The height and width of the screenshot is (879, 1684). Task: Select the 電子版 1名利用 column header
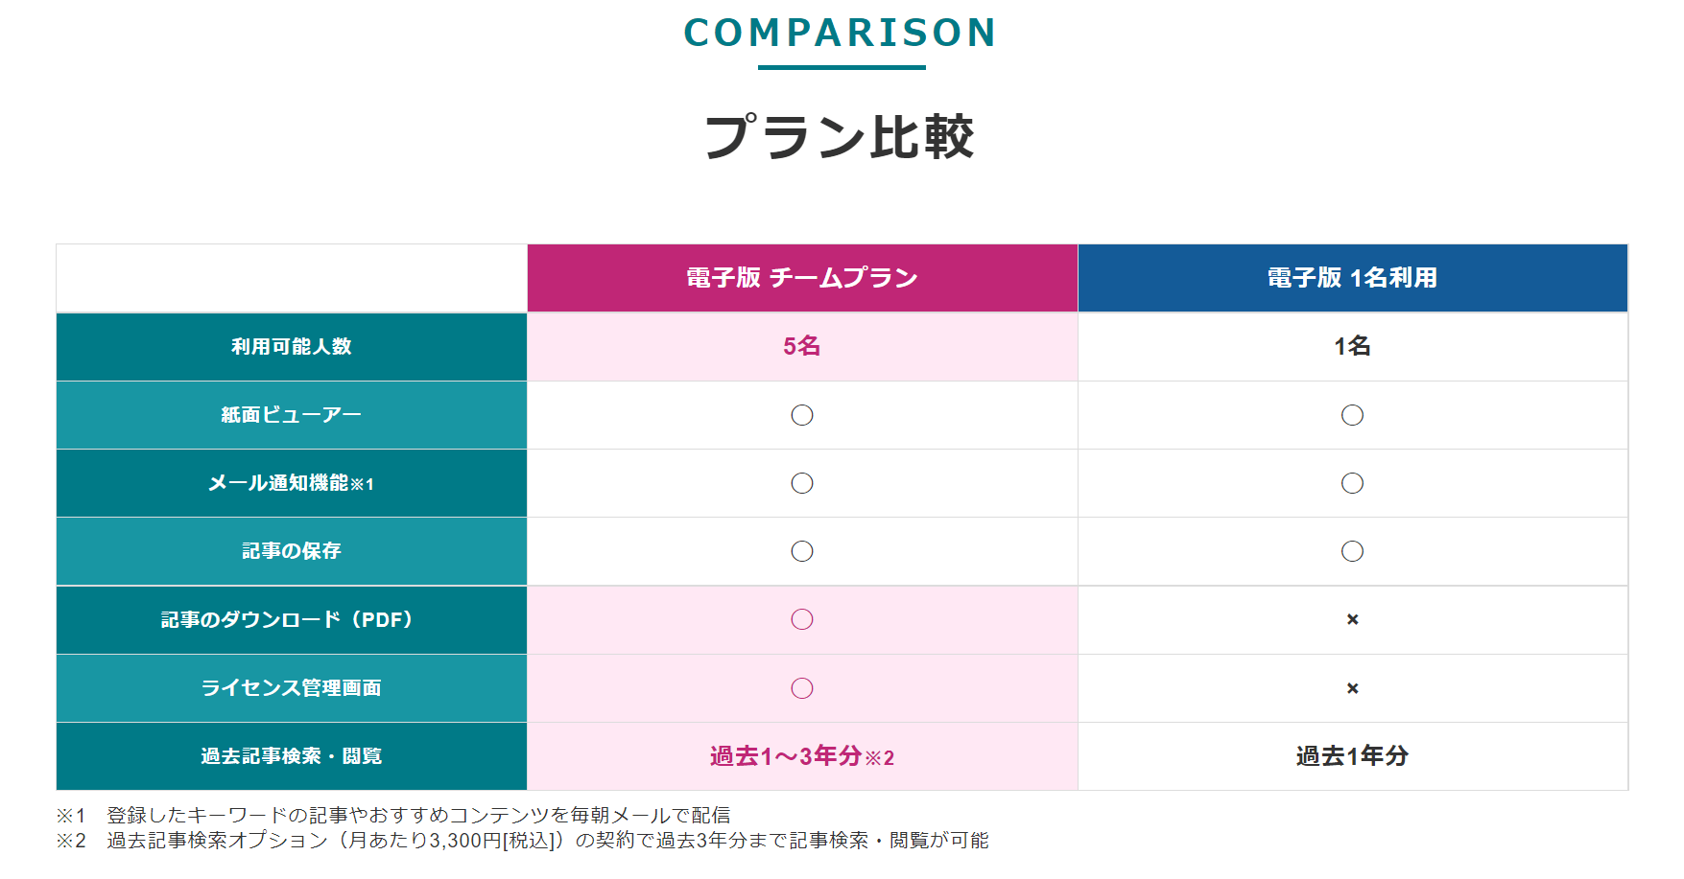(1352, 278)
